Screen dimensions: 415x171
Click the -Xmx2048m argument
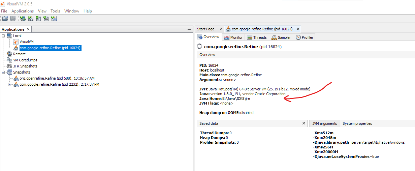324,138
